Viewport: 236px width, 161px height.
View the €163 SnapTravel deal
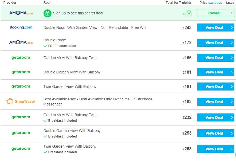[215, 102]
